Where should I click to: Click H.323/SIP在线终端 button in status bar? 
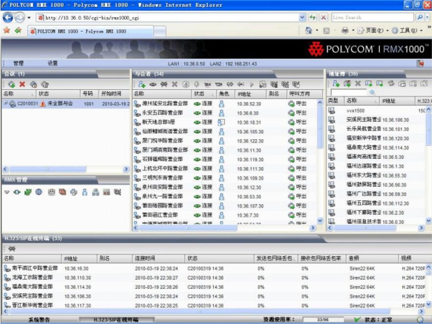116,320
